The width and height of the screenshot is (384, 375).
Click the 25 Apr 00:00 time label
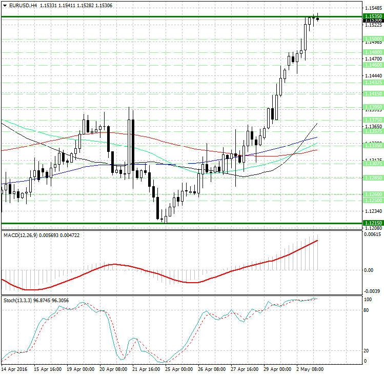[179, 369]
